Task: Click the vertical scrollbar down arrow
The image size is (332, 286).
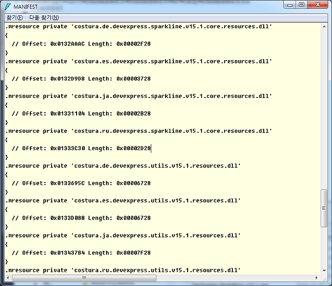Action: coord(324,271)
